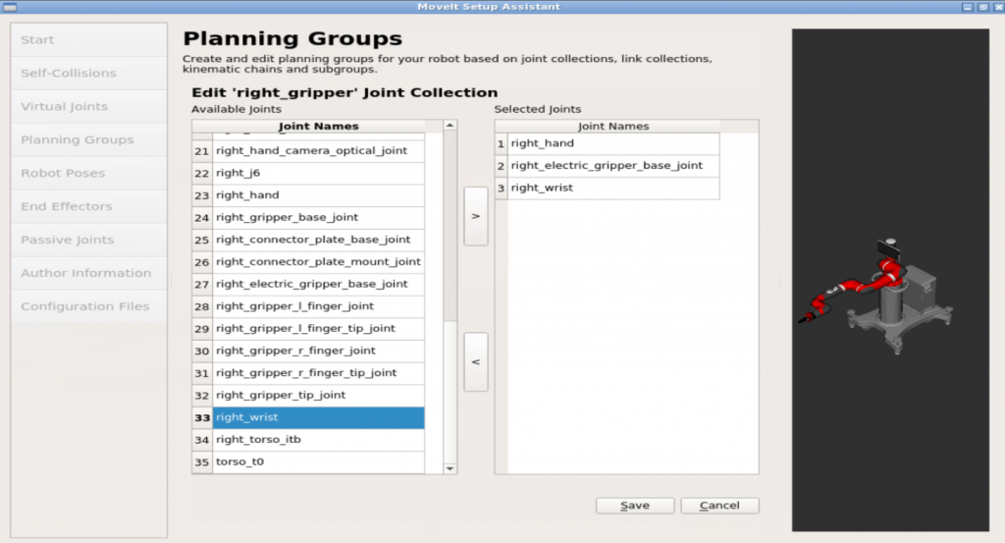The image size is (1005, 543).
Task: Click scroll-up arrow of available joints list
Action: tap(450, 125)
